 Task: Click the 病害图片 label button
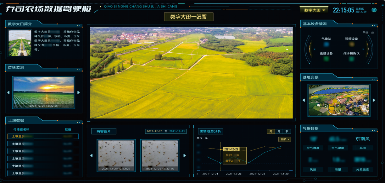103,131
